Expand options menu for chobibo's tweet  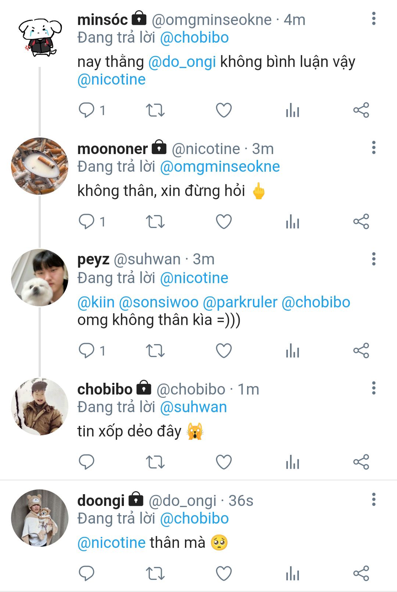click(373, 388)
